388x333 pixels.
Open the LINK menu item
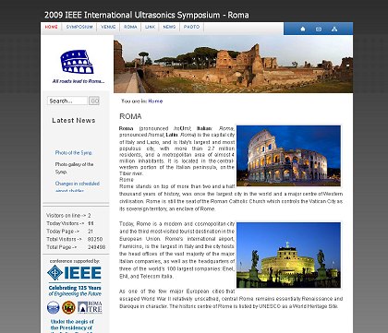(x=150, y=27)
